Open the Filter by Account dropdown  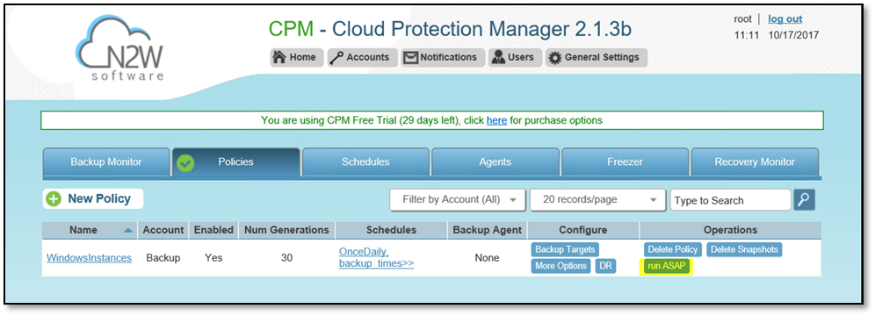click(x=457, y=199)
